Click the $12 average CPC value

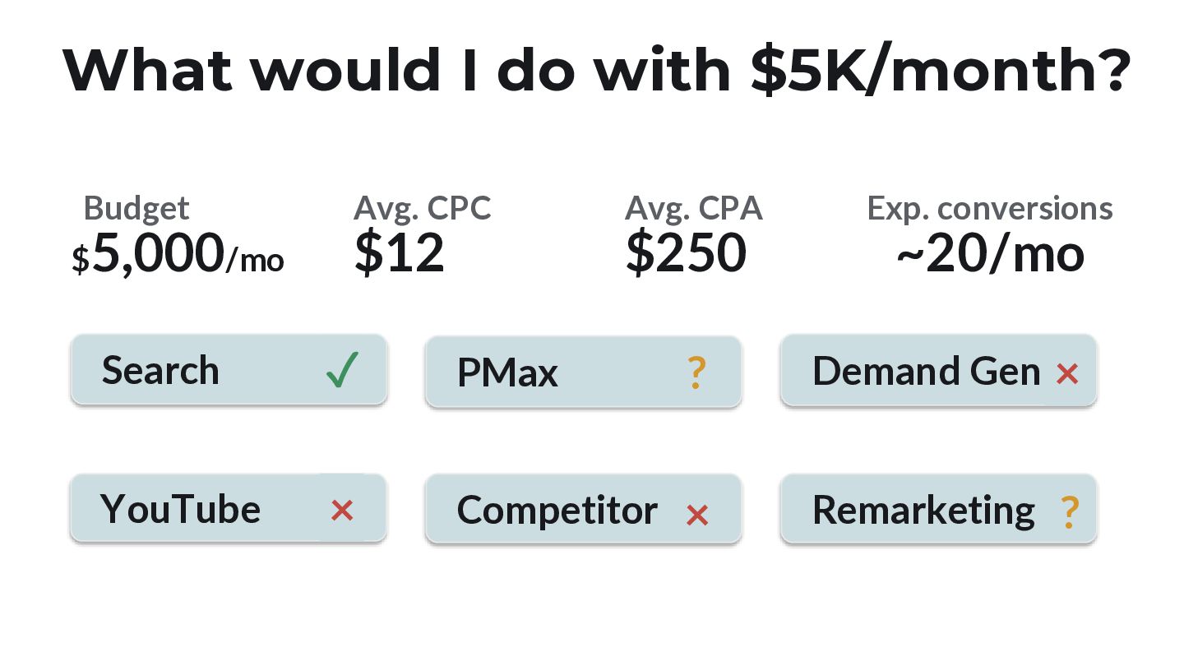point(400,252)
